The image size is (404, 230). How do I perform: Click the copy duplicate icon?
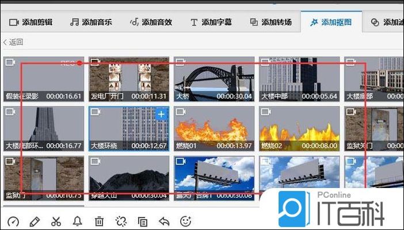coord(143,221)
